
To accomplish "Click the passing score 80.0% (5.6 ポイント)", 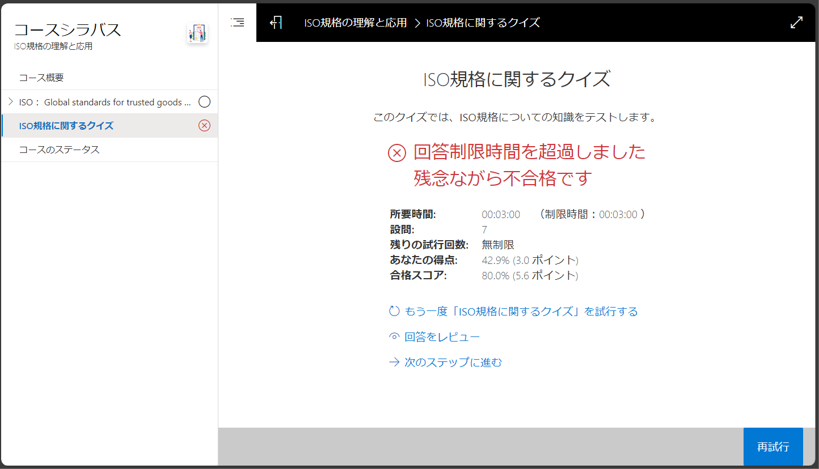I will click(530, 276).
